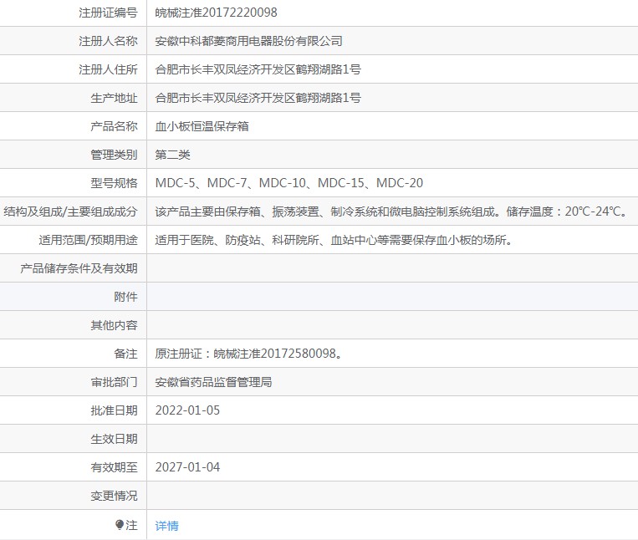Click expiry date 2027-01-04
Viewport: 638px width, 540px height.
(x=188, y=467)
